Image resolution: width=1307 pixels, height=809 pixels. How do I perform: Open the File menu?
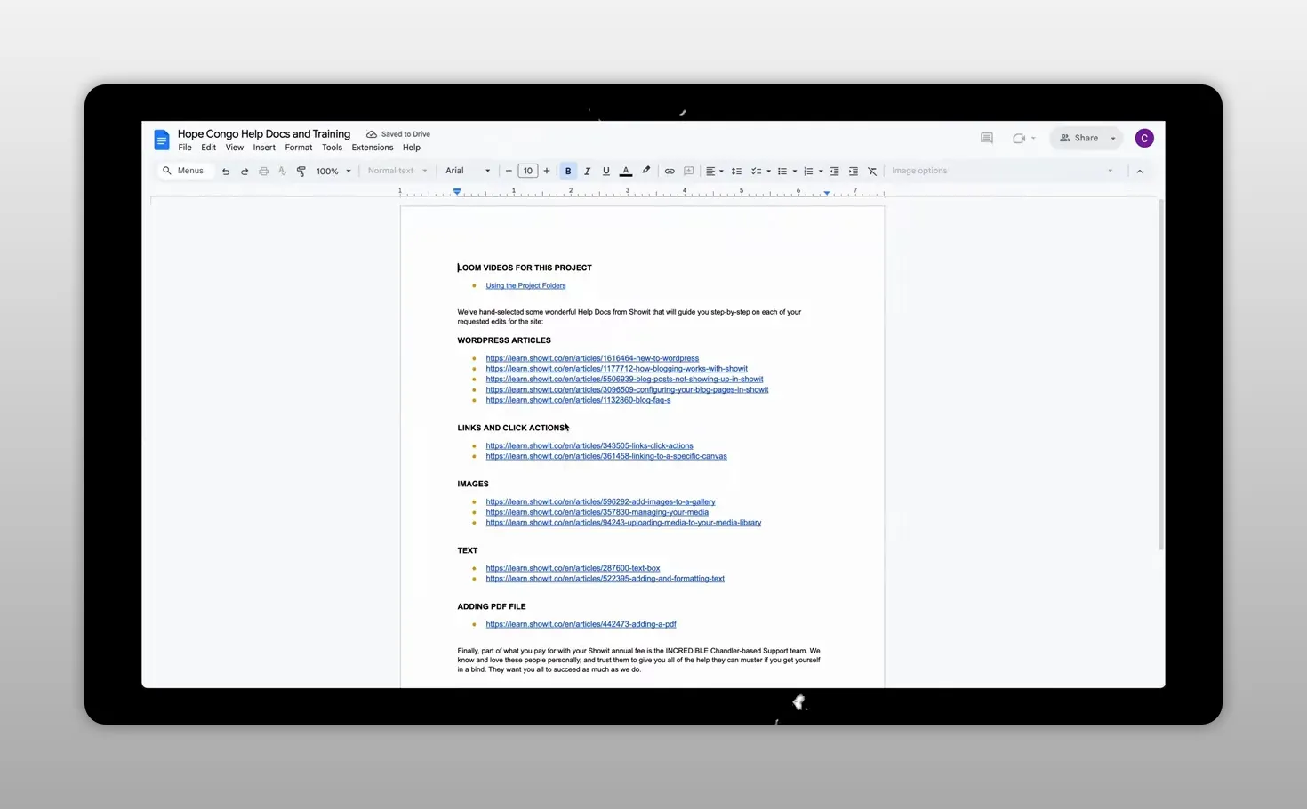point(185,148)
